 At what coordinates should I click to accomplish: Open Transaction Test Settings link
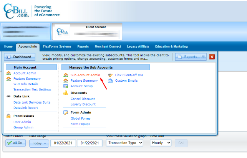tap(32, 89)
